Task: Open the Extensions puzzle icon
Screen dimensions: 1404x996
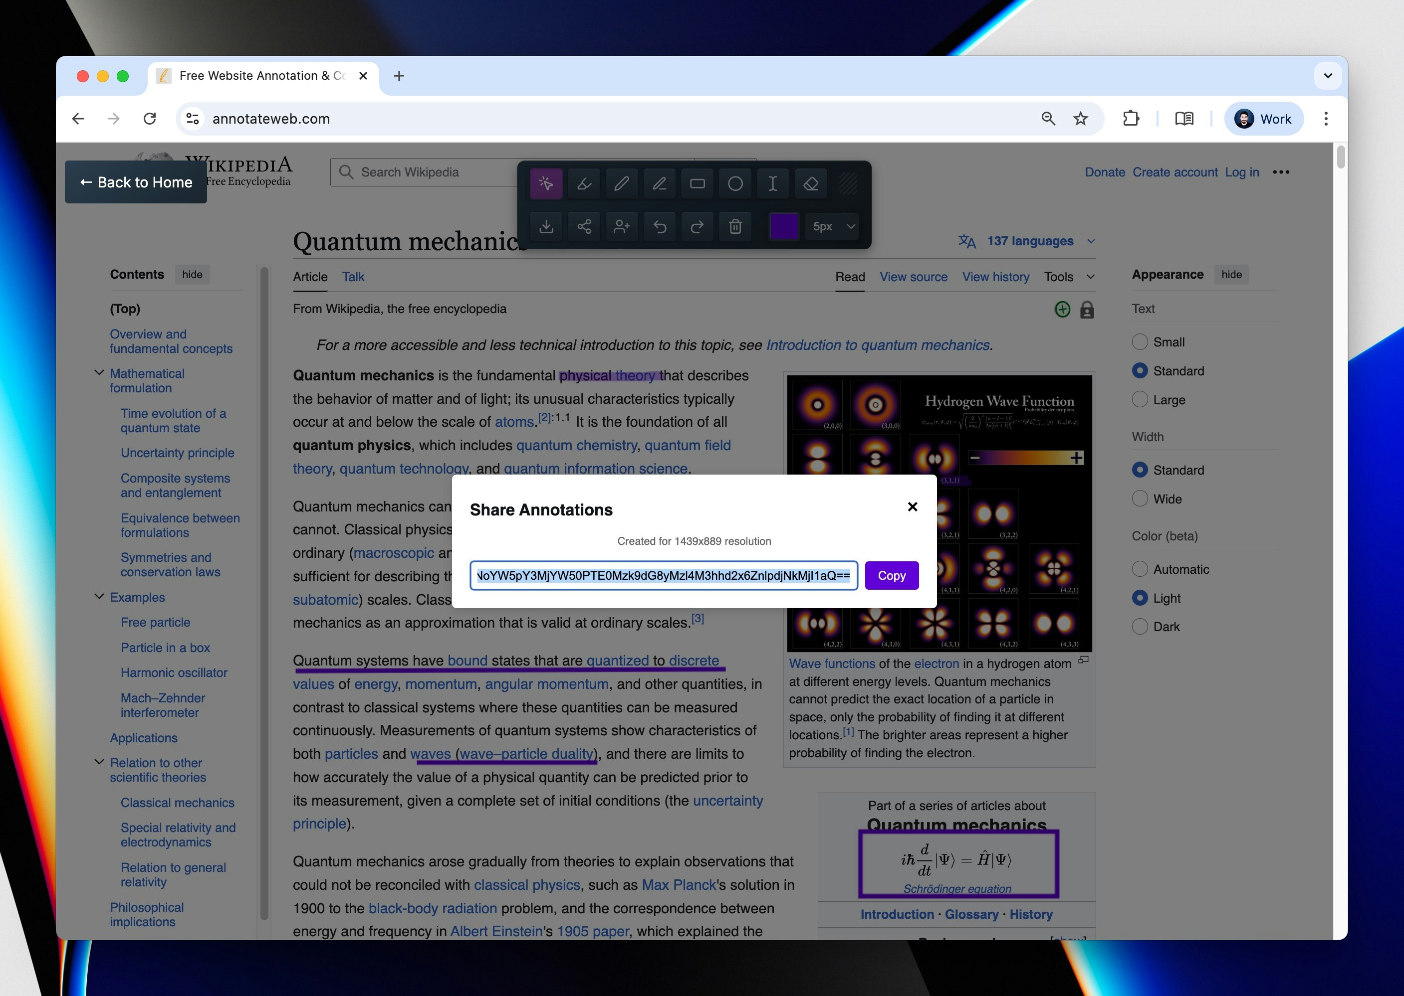Action: click(1131, 119)
